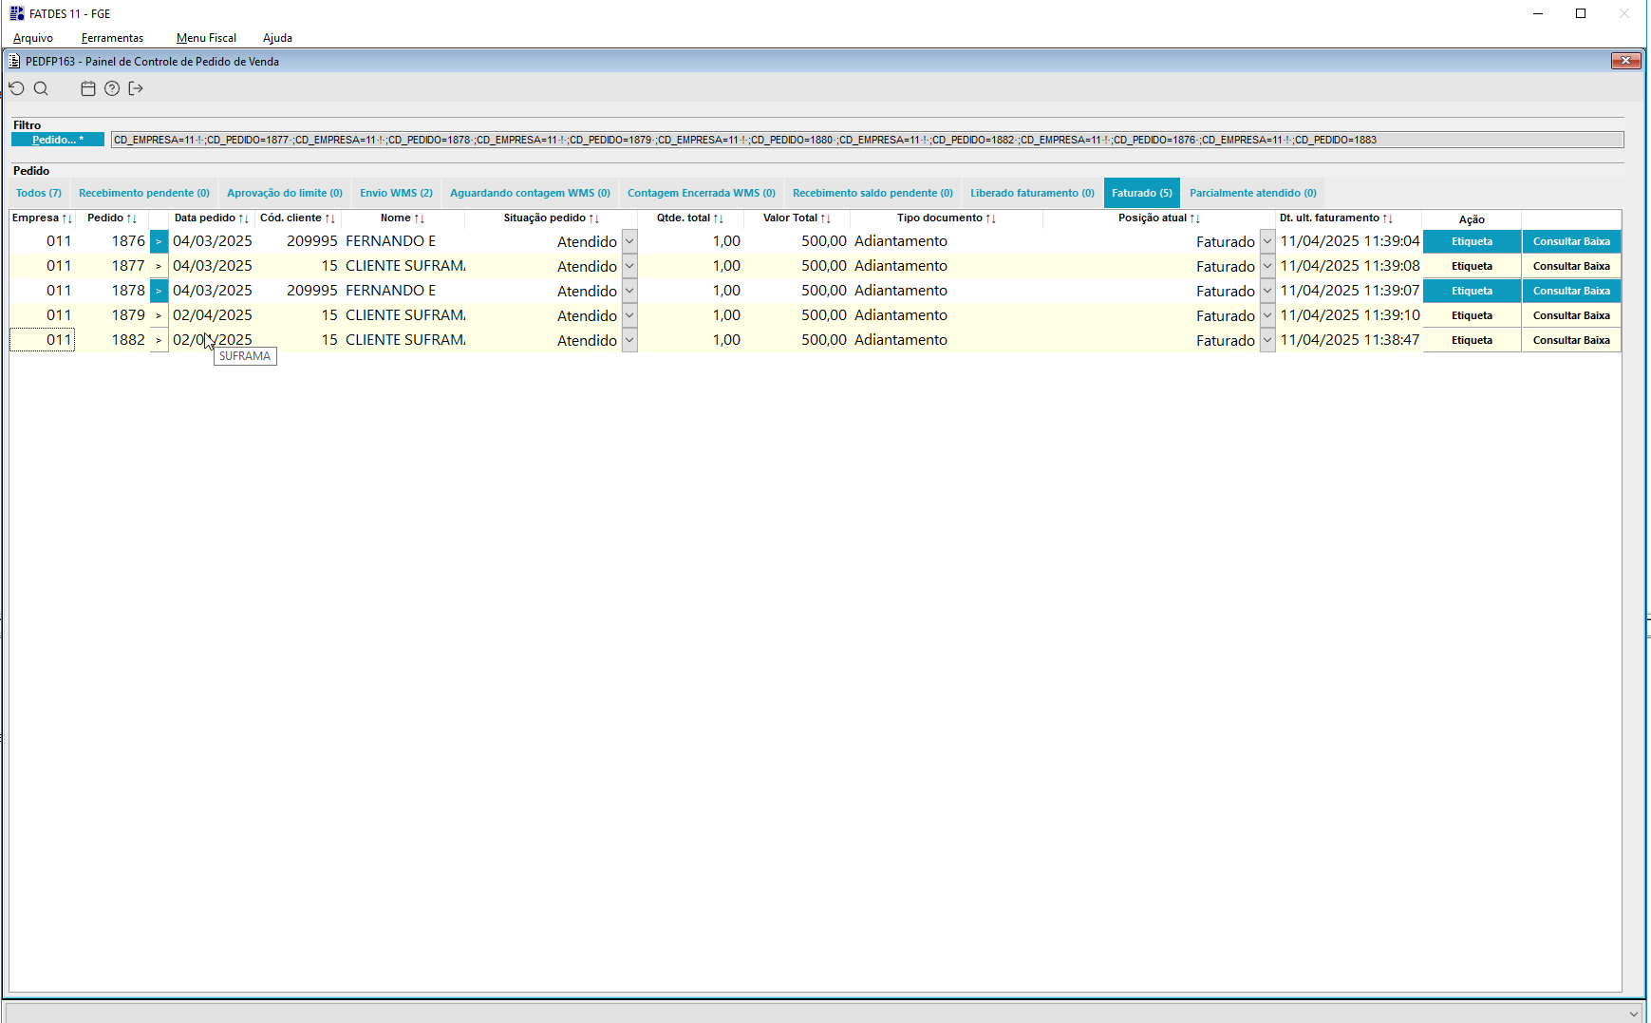Click Consultar Baixa for pedido 1877
This screenshot has height=1023, width=1651.
click(x=1571, y=266)
